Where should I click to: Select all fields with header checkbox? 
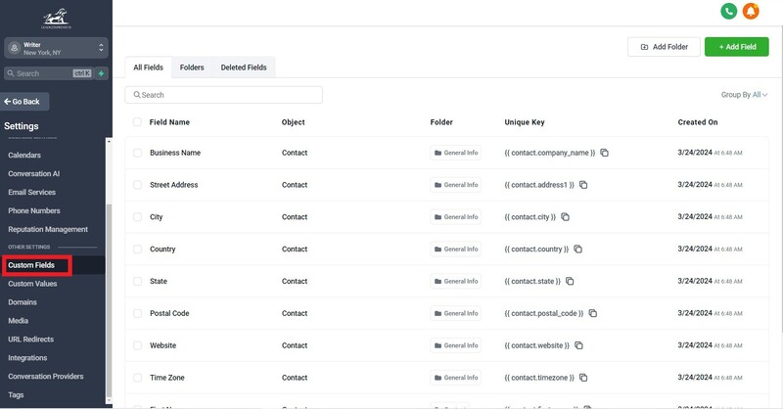tap(137, 122)
